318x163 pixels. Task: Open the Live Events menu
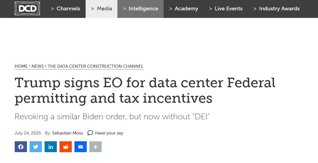(x=226, y=9)
